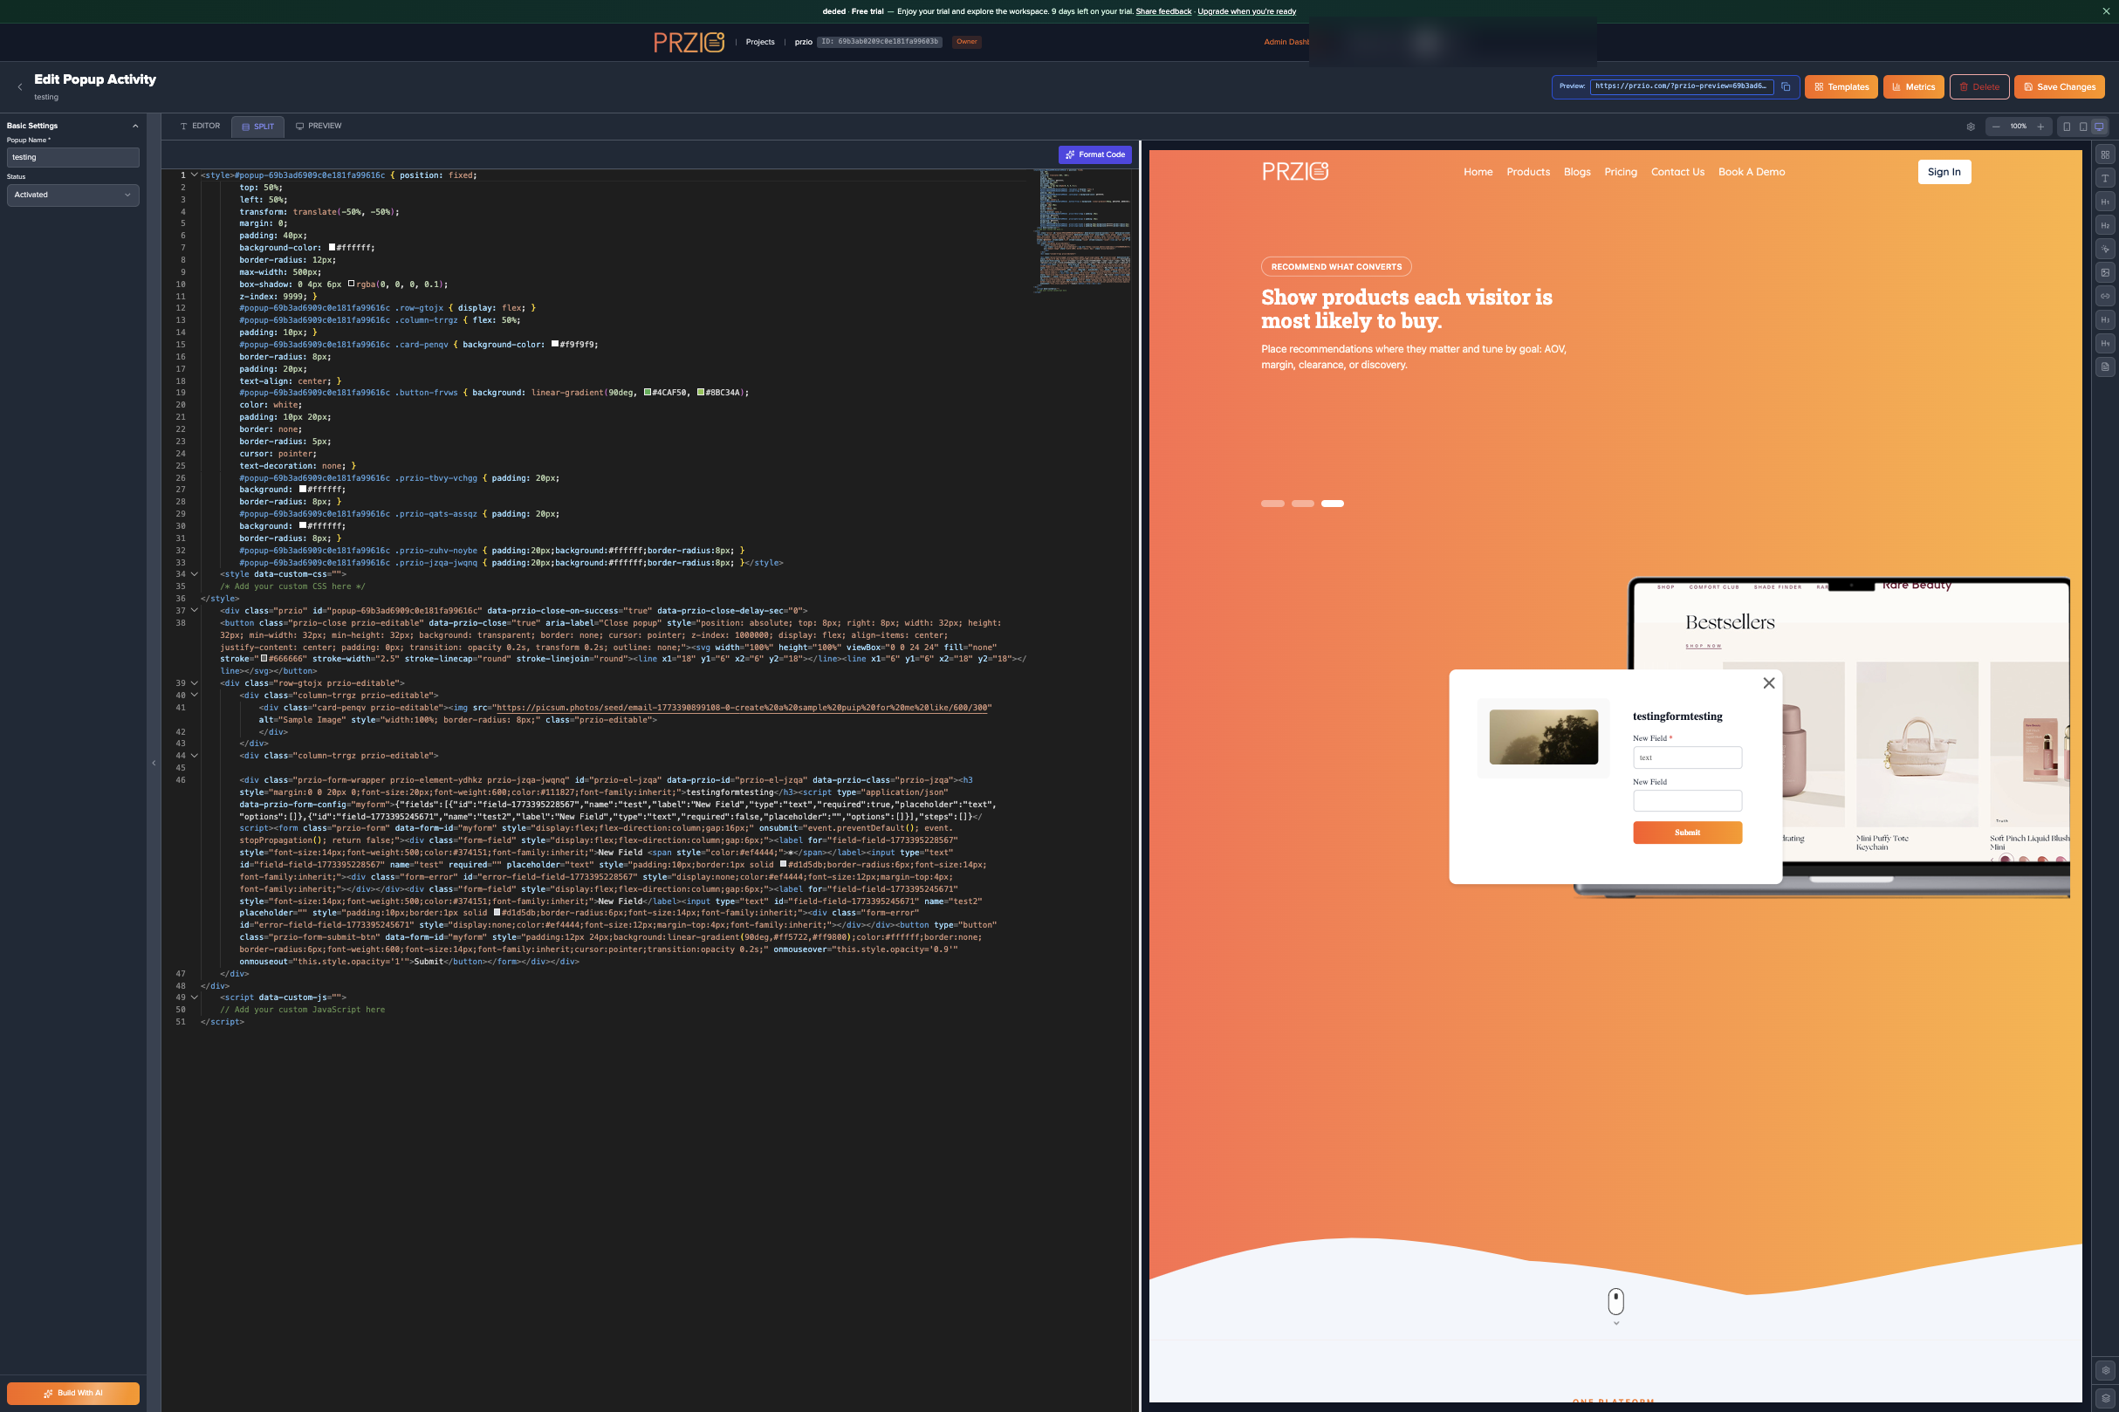Fold the code block at line 40
The width and height of the screenshot is (2119, 1412).
[194, 696]
